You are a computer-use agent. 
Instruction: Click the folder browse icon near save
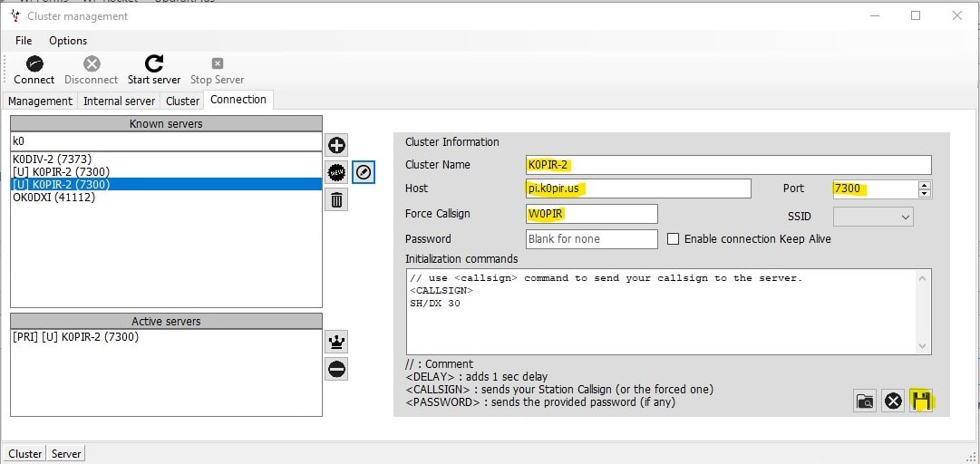coord(865,401)
